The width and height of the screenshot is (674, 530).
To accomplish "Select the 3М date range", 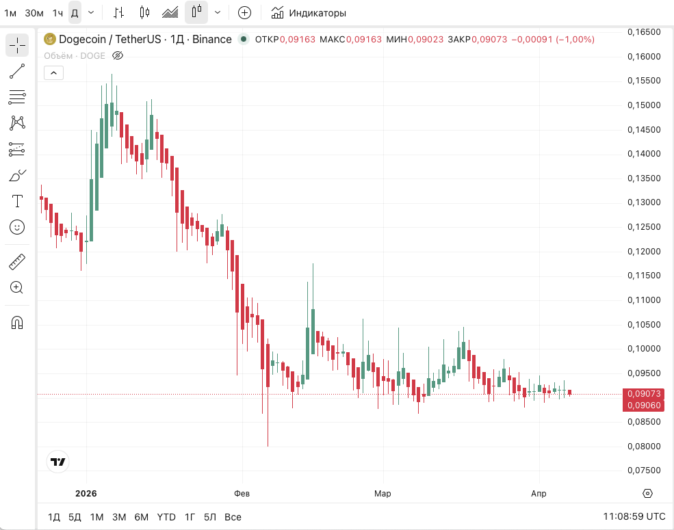I will click(x=119, y=516).
